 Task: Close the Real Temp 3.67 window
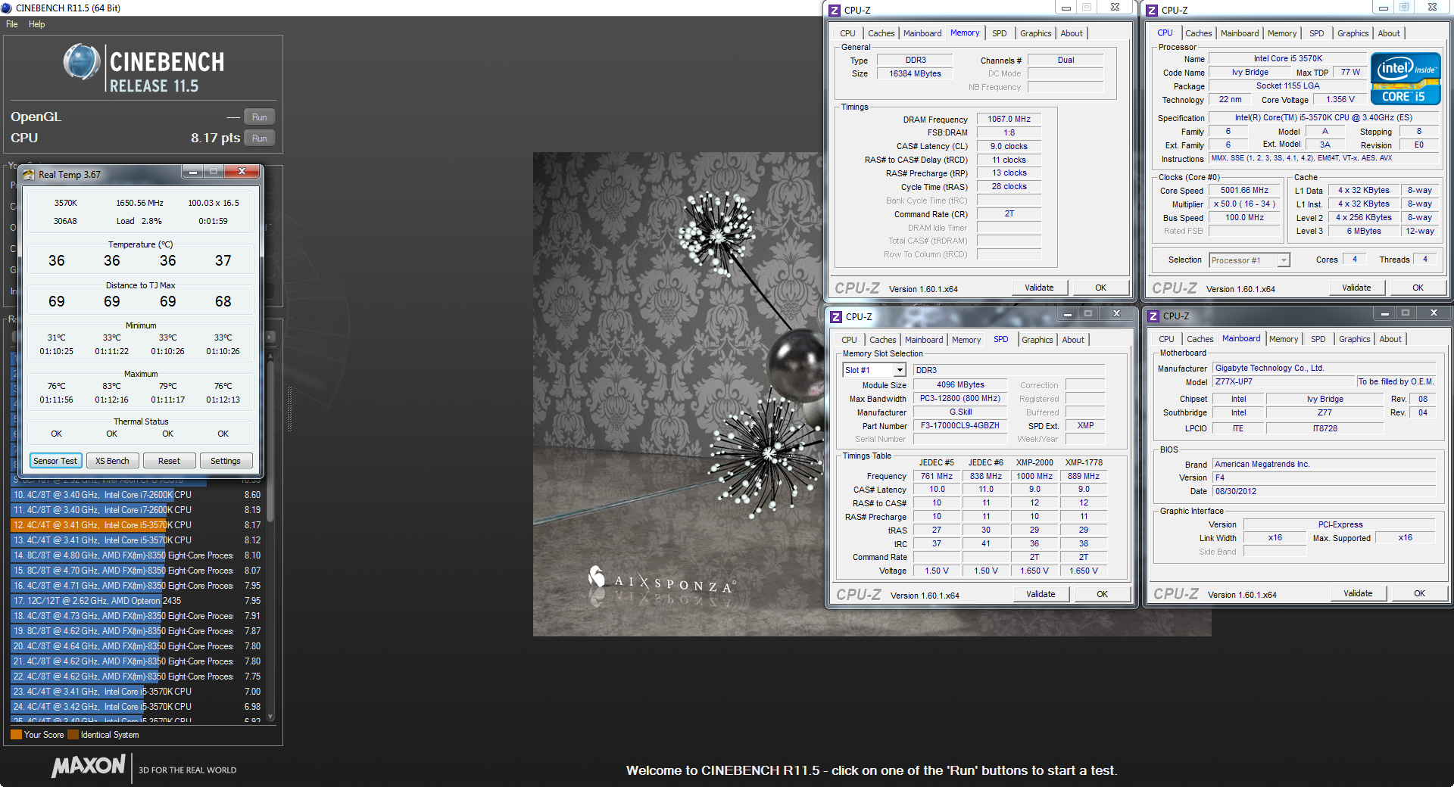point(242,172)
